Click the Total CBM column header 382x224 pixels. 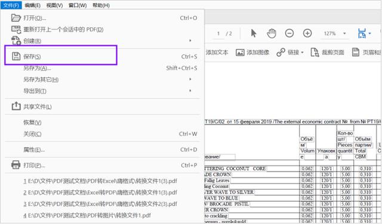[x=361, y=154]
